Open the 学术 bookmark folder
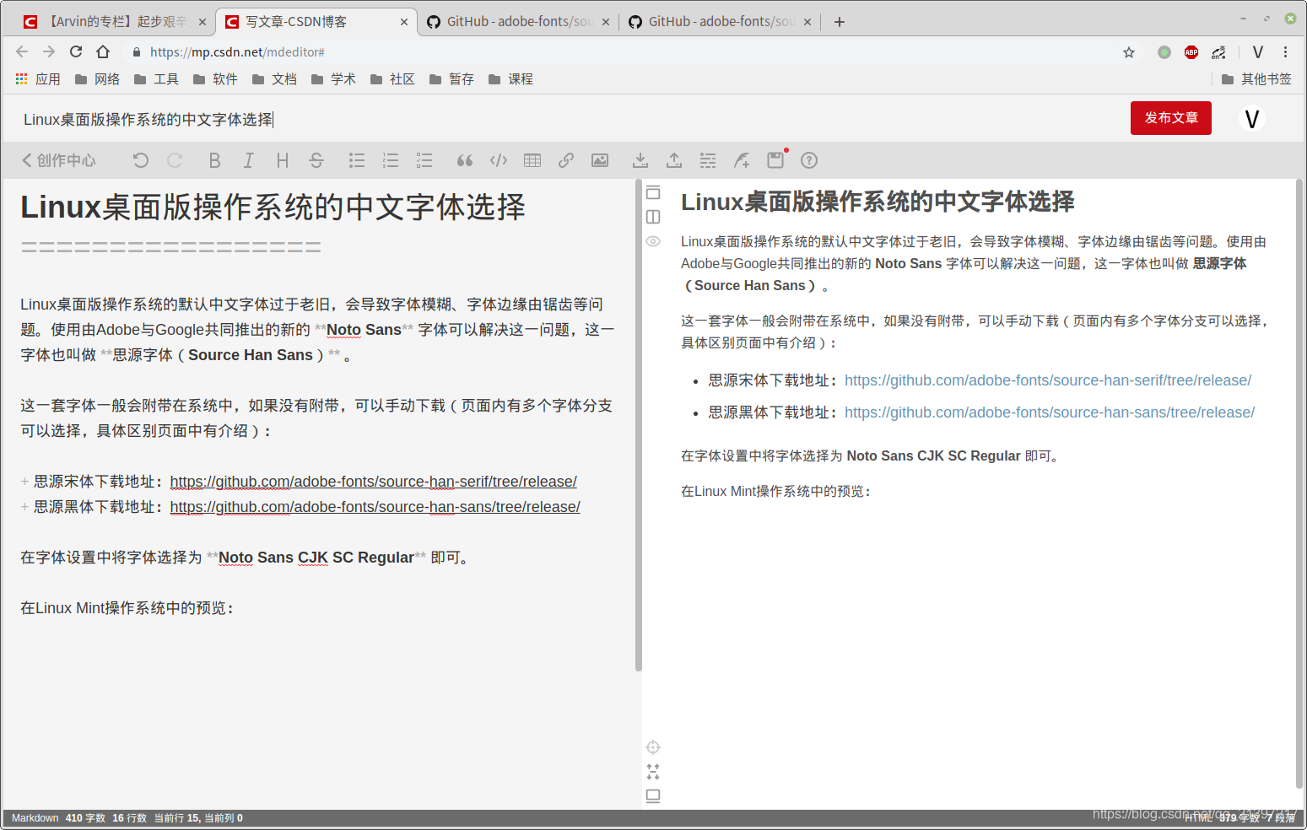 tap(333, 79)
